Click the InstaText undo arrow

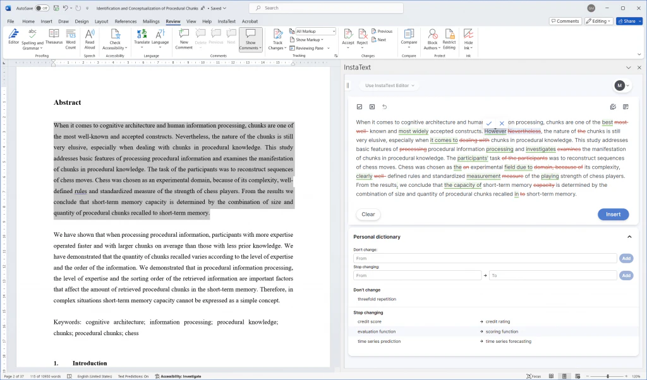point(385,107)
